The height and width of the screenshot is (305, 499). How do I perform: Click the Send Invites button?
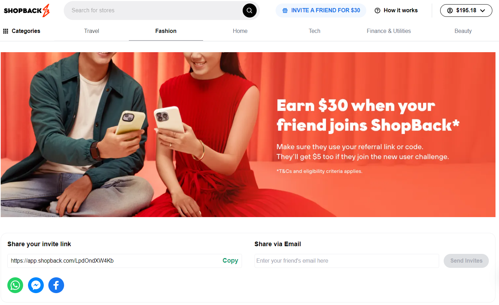point(466,261)
